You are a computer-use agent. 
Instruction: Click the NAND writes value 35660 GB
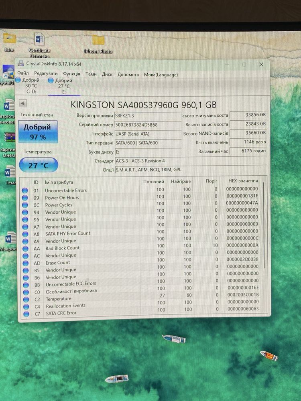248,133
